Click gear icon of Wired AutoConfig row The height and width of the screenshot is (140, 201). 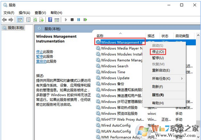(98, 125)
